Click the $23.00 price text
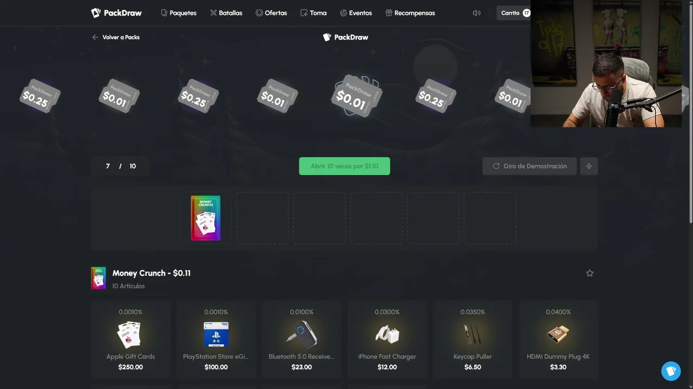The width and height of the screenshot is (693, 389). click(302, 367)
